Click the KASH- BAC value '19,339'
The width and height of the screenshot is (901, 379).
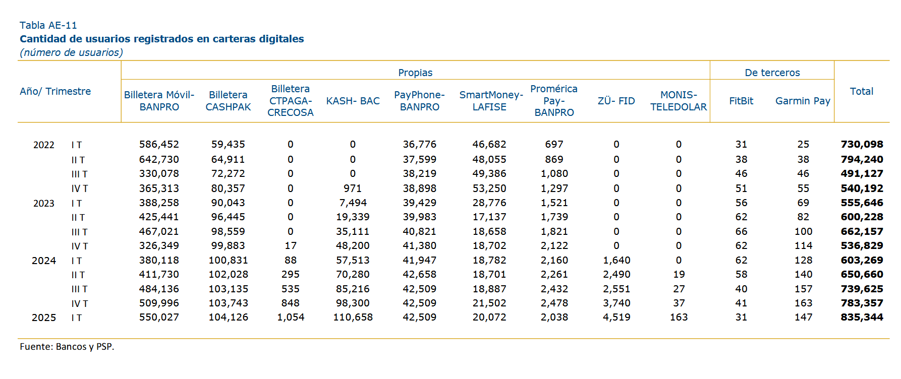[353, 217]
